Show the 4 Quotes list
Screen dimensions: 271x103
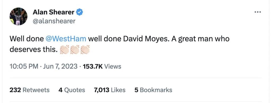[72, 90]
